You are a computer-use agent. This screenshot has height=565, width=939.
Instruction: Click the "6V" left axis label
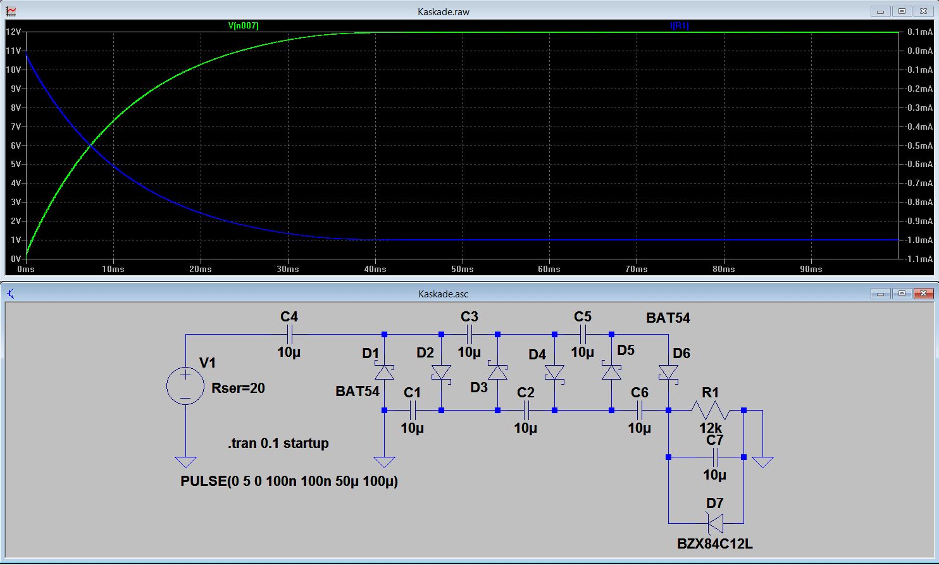pyautogui.click(x=15, y=146)
